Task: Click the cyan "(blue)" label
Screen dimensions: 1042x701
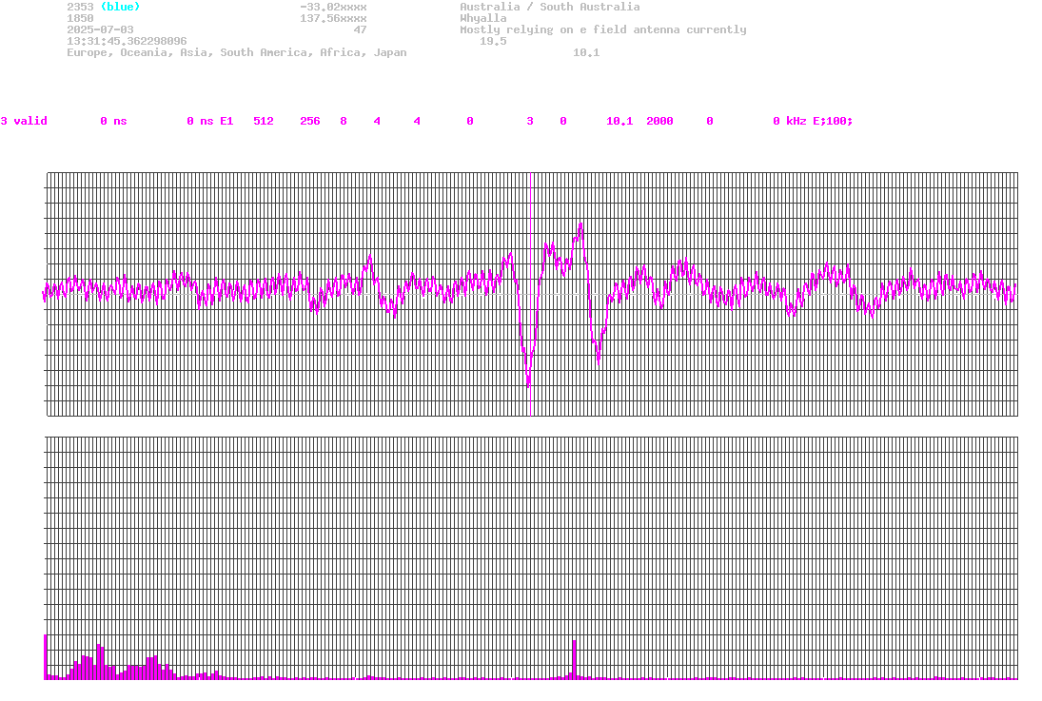Action: click(x=120, y=7)
